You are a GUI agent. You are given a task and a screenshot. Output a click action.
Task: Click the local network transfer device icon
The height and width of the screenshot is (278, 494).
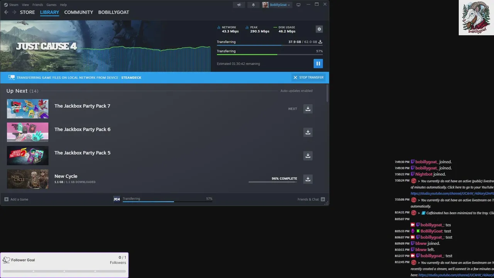pos(12,78)
